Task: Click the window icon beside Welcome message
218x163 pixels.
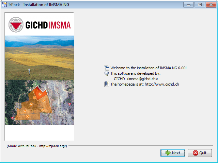Action: click(107, 68)
